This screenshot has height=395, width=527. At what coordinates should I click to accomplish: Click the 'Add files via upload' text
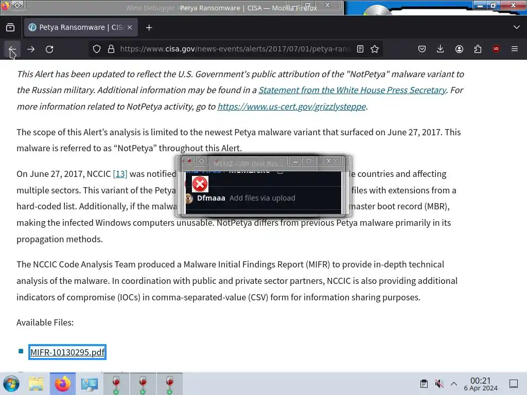[x=262, y=198]
